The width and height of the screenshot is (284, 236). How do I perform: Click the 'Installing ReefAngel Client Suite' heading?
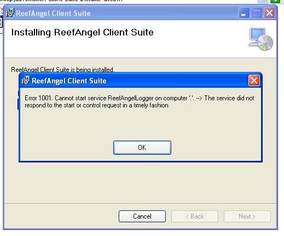tap(83, 32)
